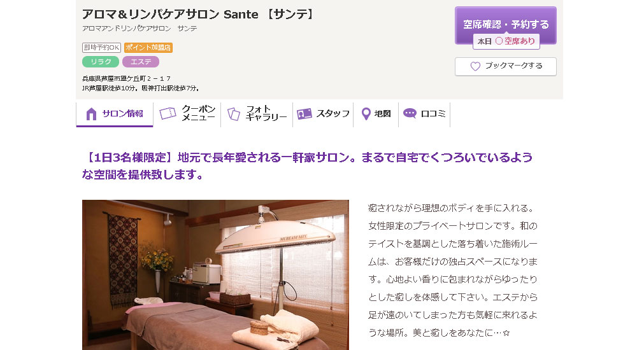Select the リラク category tag
637x350 pixels.
point(101,62)
